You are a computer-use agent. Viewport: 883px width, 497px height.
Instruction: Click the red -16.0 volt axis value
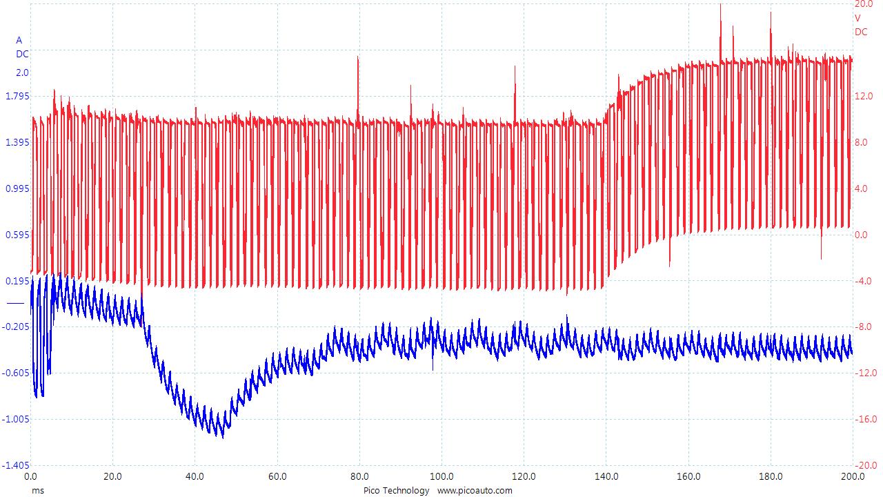click(866, 419)
